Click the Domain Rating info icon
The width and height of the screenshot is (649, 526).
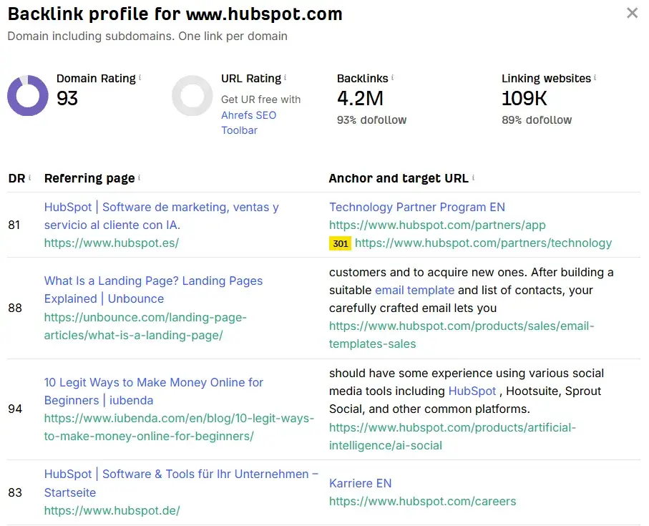pos(140,77)
